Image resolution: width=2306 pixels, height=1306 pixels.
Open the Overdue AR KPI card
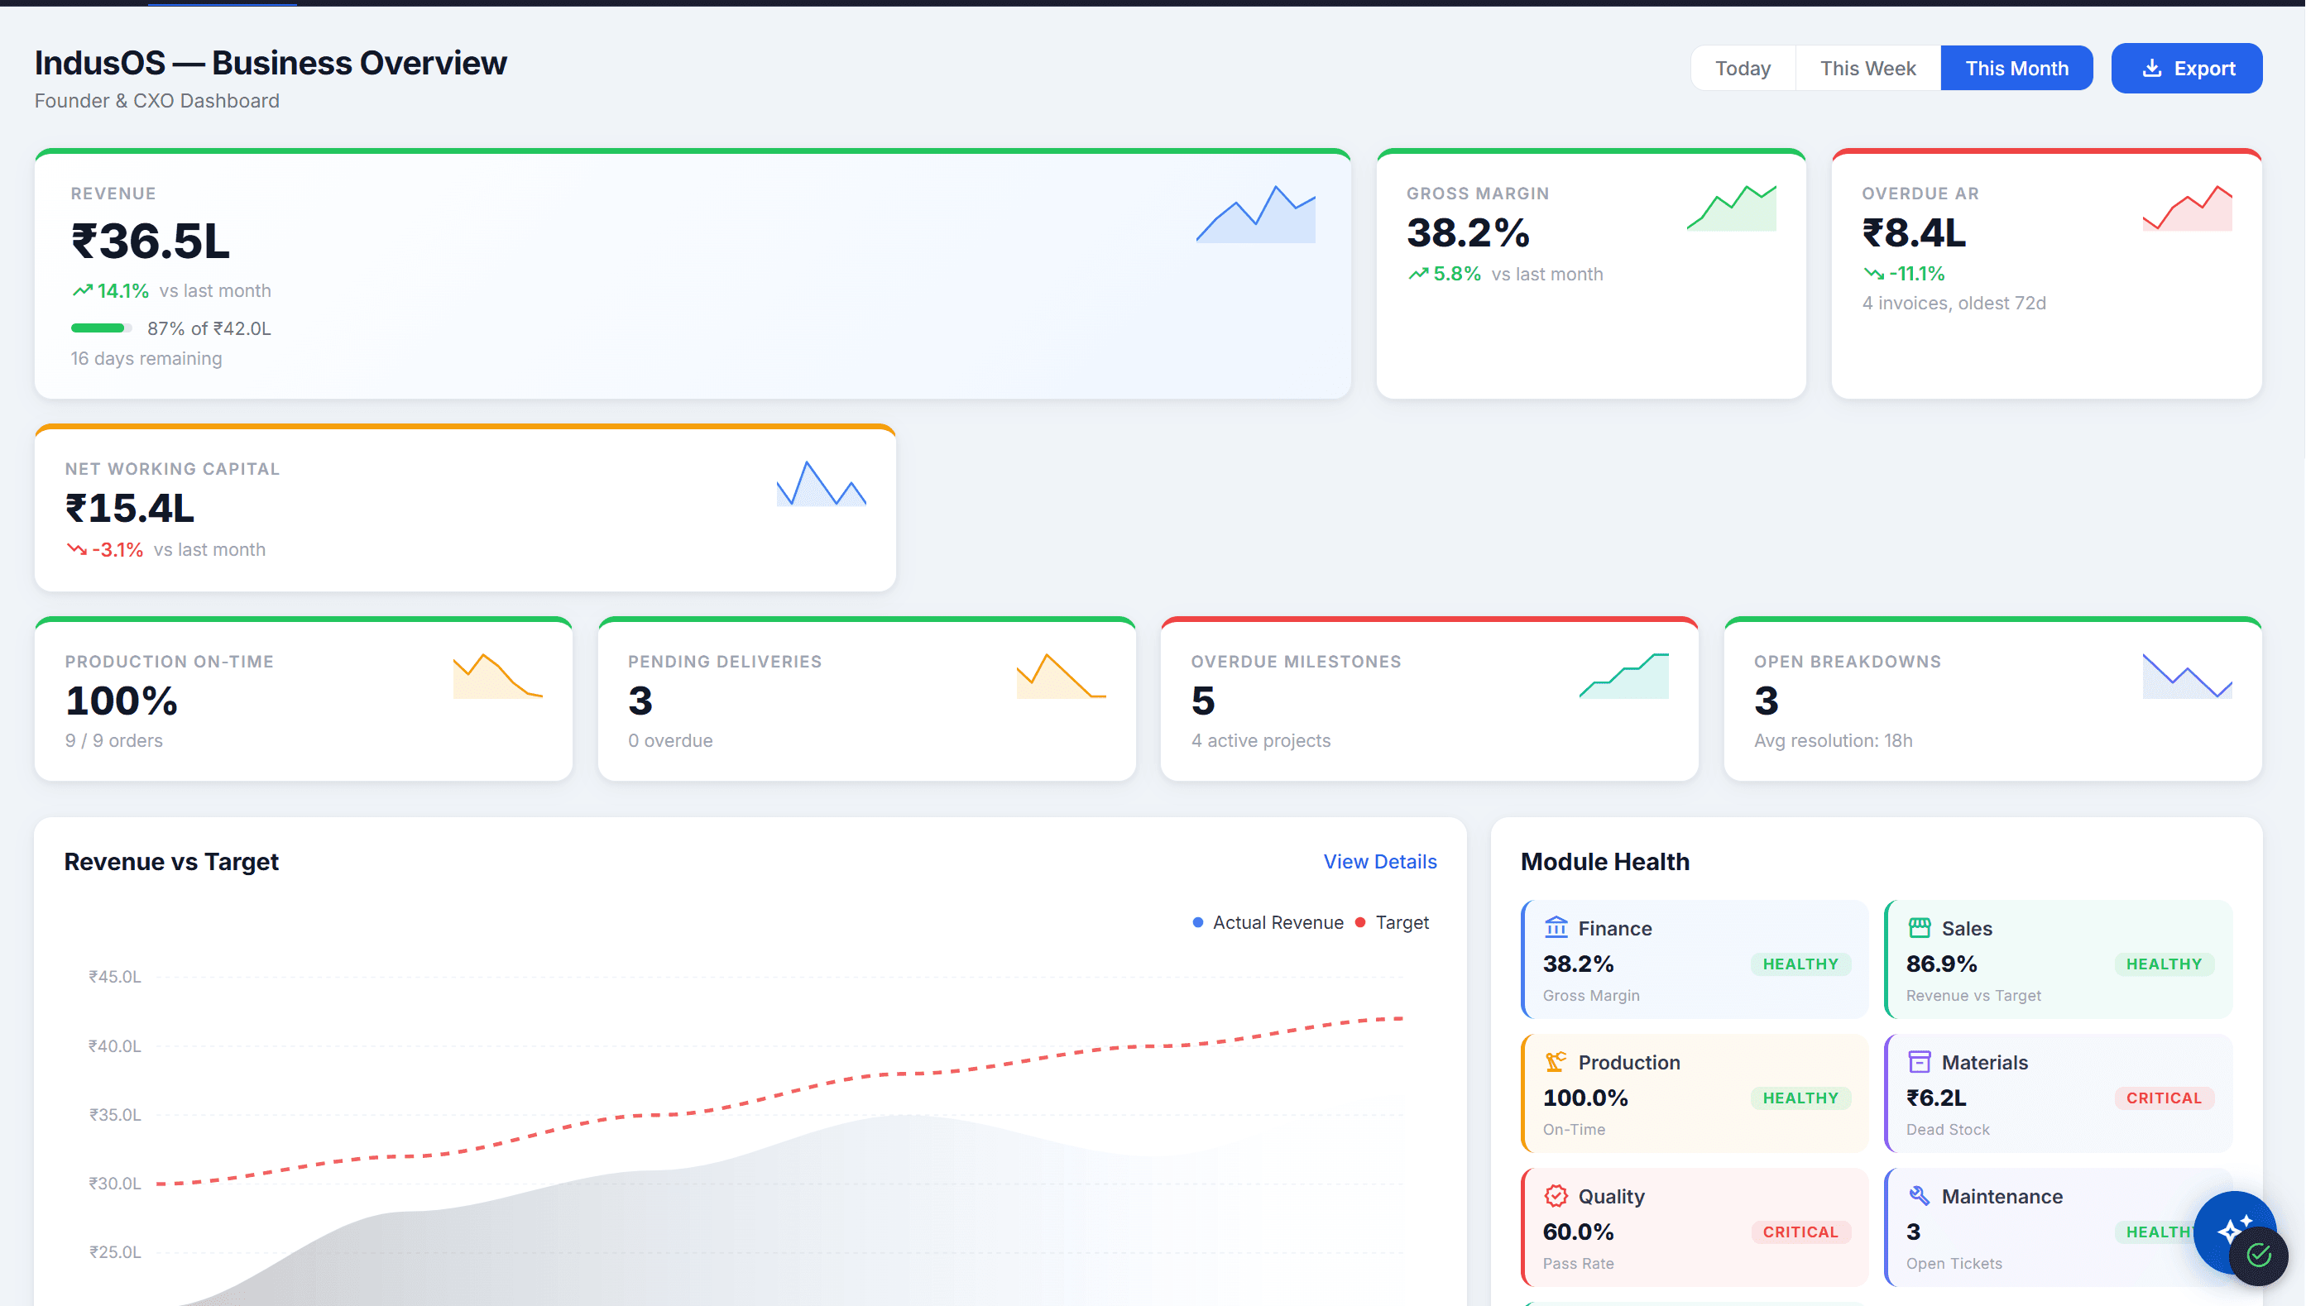2047,274
